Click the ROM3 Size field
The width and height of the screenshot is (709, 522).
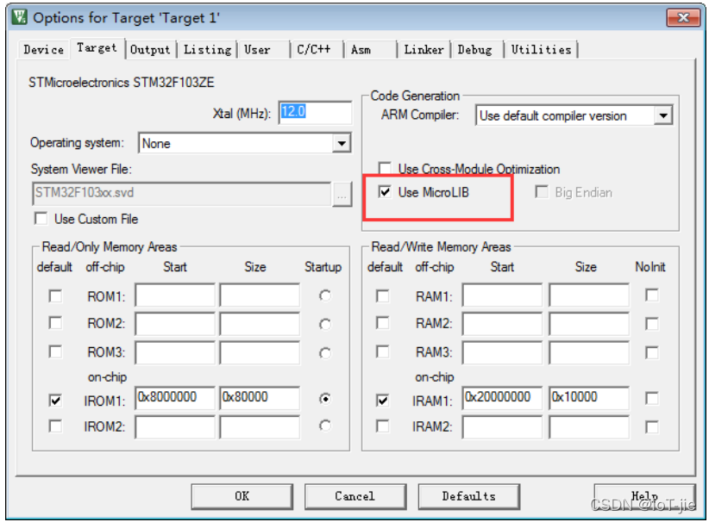coord(260,352)
